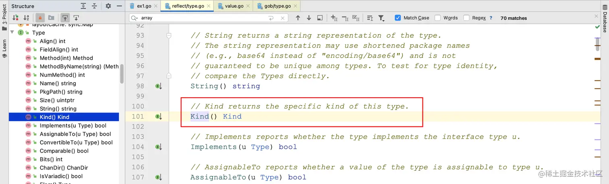Close the ex1.go tab
Screen dimensions: 609x184
155,6
